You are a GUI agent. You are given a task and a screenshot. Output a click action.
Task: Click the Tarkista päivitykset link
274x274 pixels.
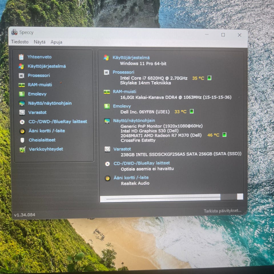222,211
